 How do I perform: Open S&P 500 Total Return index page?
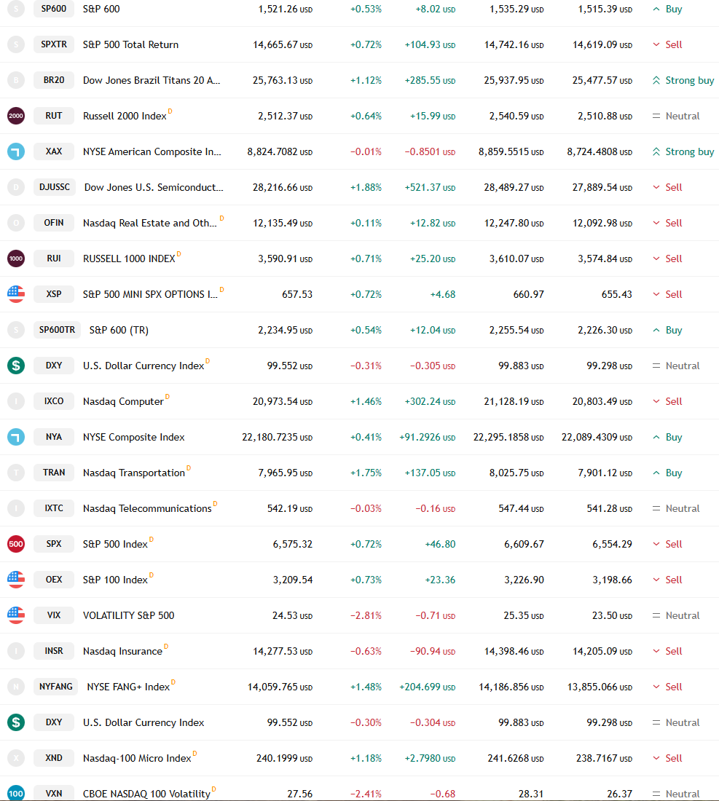(x=131, y=44)
